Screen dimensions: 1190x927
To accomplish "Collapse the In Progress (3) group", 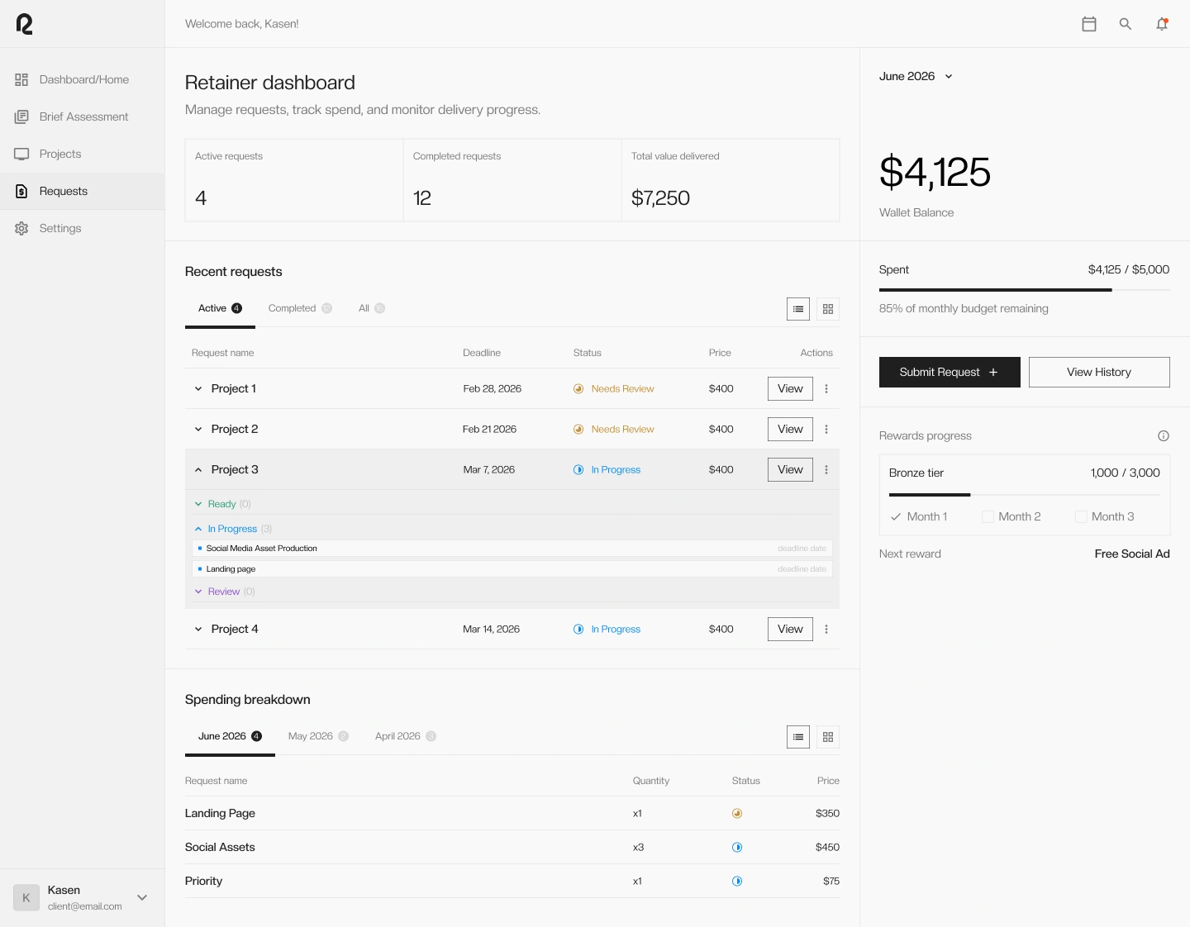I will [198, 529].
